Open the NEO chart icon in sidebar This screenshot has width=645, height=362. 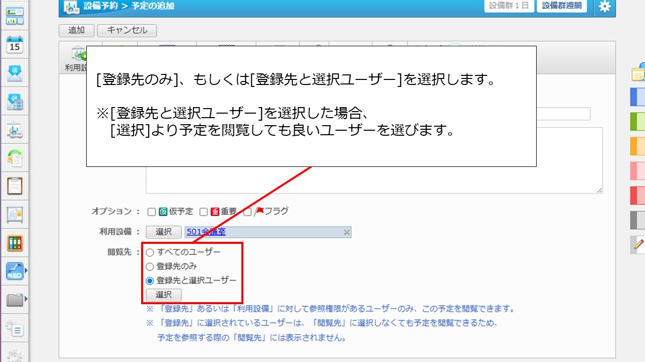[15, 271]
